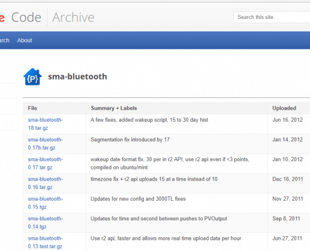Click the Jun 16, 2012 upload date
Viewport: 310px width, 251px height.
tap(287, 120)
